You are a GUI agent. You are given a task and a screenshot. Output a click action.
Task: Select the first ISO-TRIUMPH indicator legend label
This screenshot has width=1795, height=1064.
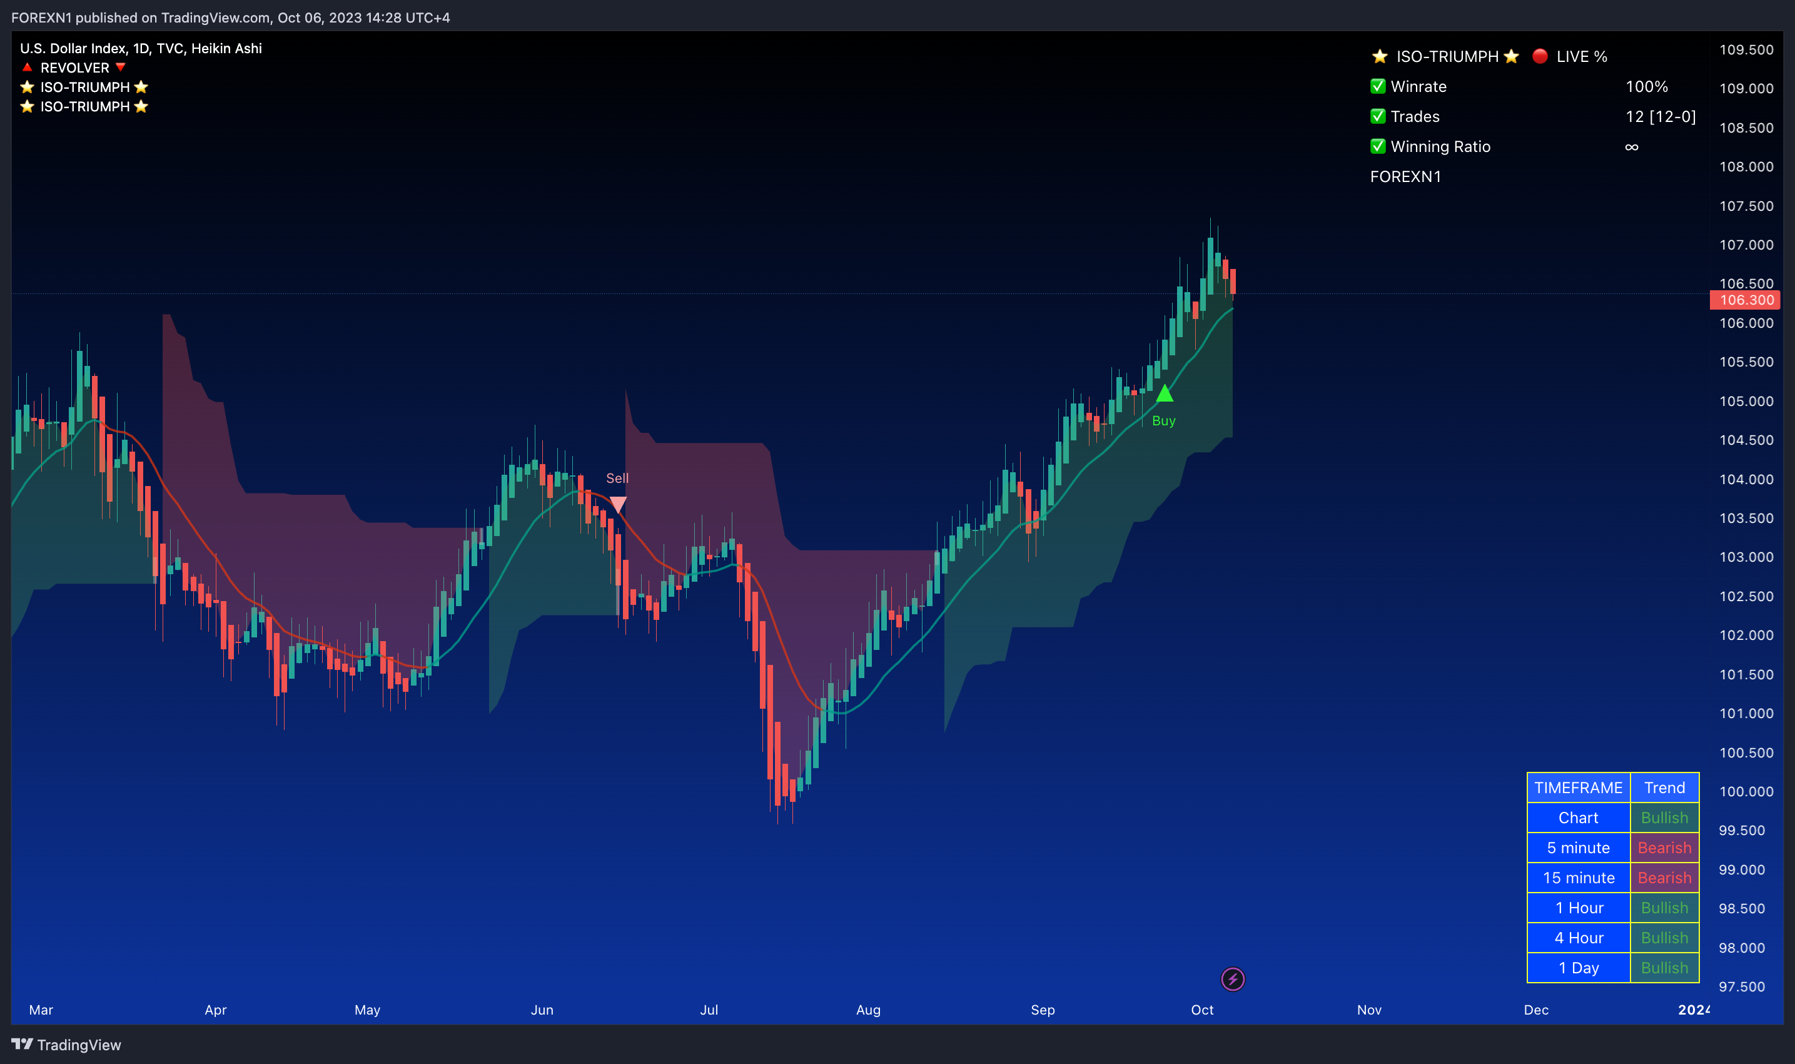pyautogui.click(x=84, y=87)
